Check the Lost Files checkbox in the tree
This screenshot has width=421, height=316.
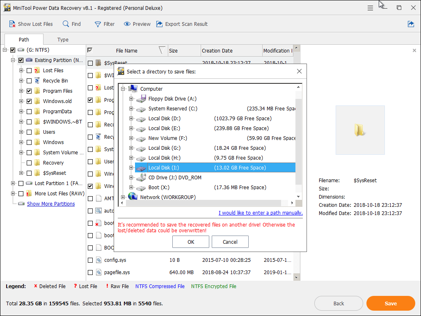click(29, 71)
